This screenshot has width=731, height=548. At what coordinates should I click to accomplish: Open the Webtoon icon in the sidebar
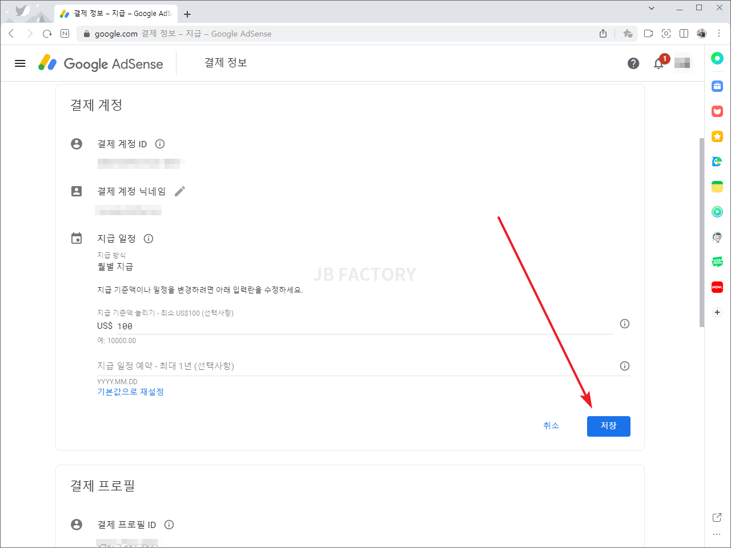point(717,262)
